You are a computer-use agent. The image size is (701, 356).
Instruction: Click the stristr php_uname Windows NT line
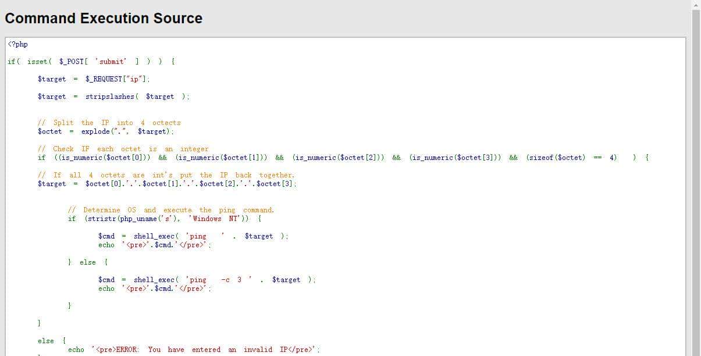[x=165, y=219]
